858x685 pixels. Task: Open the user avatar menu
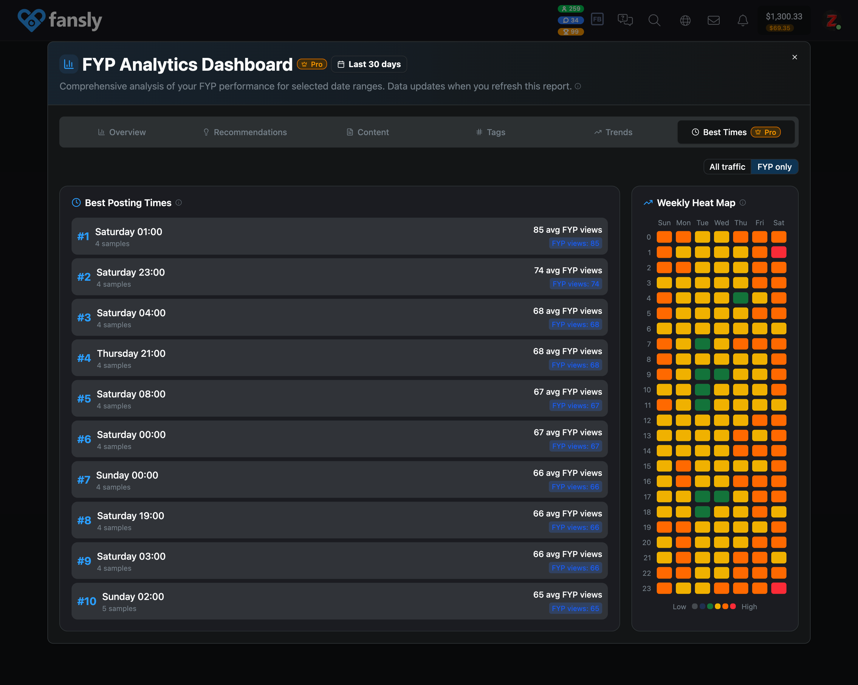832,20
